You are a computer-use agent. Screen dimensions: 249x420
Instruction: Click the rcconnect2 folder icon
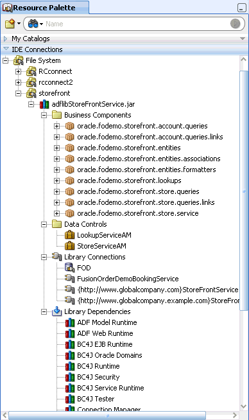31,82
